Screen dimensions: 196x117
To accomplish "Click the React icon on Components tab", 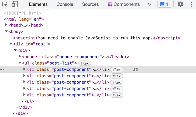I will click(110, 4).
